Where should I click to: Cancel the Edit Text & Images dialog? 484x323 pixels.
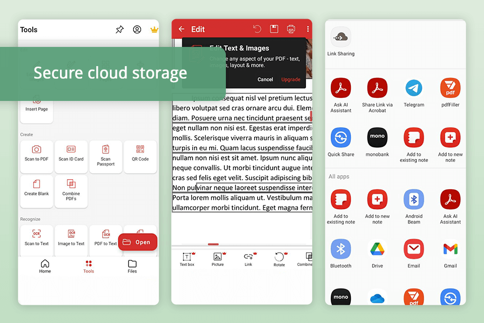pyautogui.click(x=265, y=79)
